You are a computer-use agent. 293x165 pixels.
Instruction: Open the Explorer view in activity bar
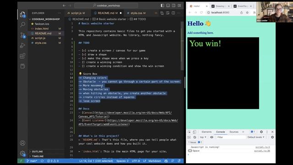(22, 14)
